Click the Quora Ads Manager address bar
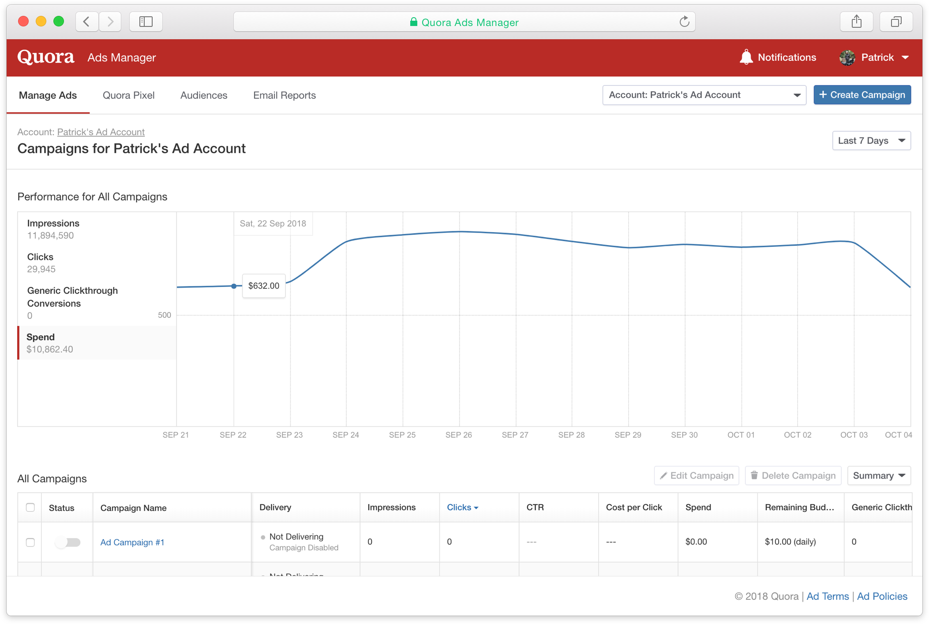Screen dimensions: 929x624 point(464,22)
